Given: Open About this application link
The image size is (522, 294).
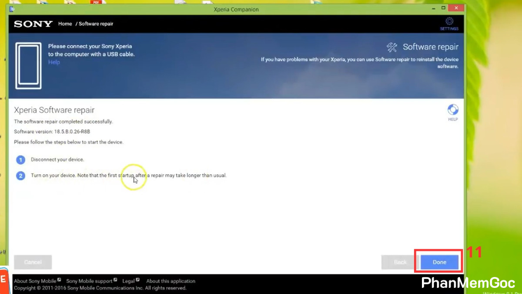Looking at the screenshot, I should [x=171, y=281].
